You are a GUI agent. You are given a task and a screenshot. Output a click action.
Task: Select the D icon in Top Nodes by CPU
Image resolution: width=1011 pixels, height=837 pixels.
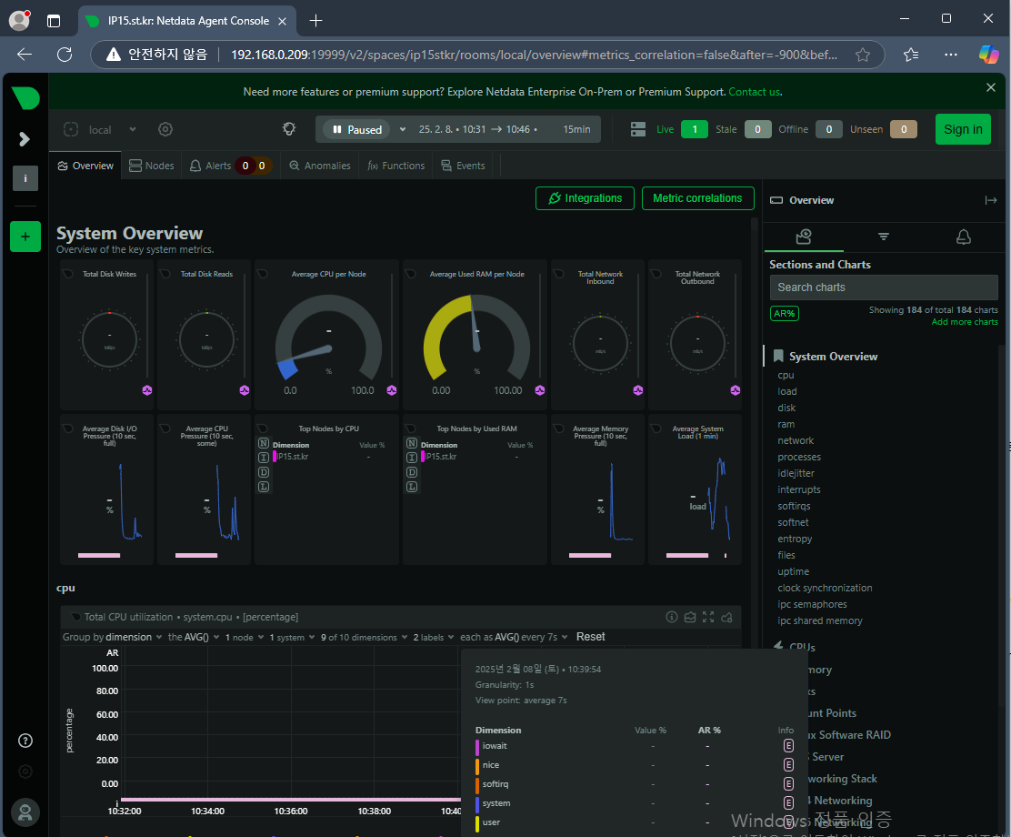[264, 472]
